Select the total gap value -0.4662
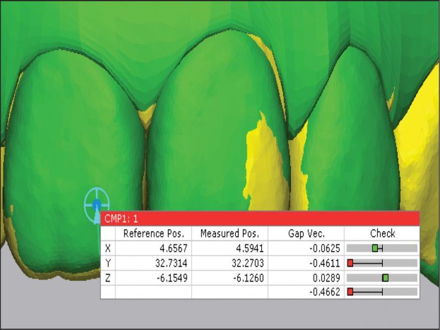Image resolution: width=440 pixels, height=330 pixels. coord(325,291)
